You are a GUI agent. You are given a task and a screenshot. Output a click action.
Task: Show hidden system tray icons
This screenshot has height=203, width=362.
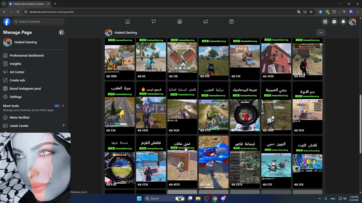coord(320,198)
